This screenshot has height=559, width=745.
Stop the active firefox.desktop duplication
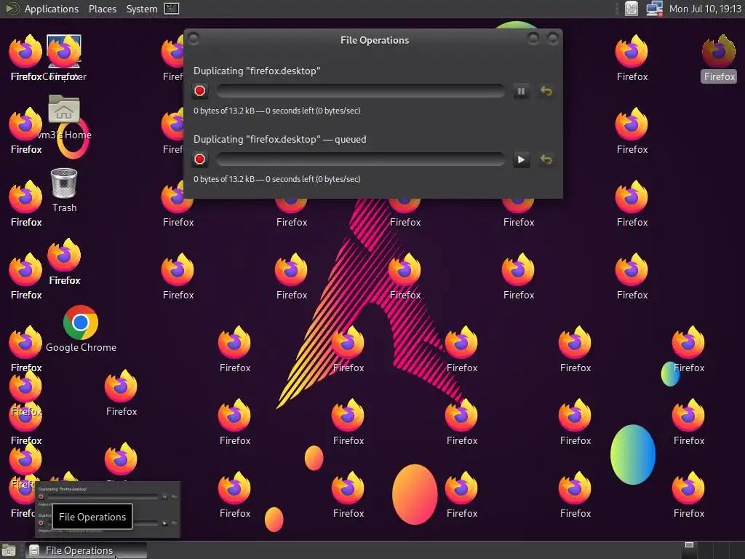coord(199,91)
